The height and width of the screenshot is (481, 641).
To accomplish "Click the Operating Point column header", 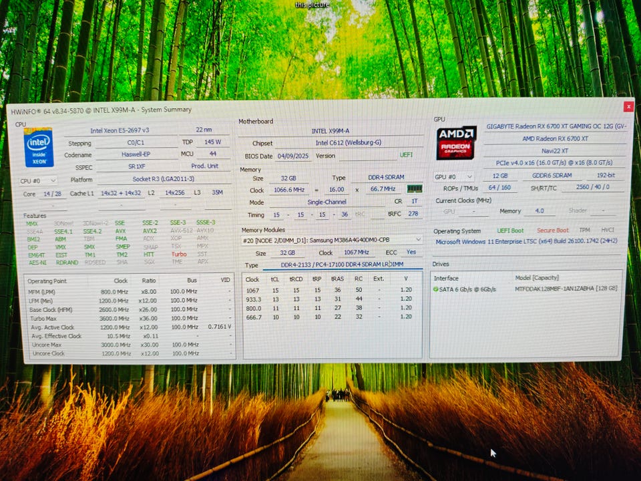I will 47,281.
